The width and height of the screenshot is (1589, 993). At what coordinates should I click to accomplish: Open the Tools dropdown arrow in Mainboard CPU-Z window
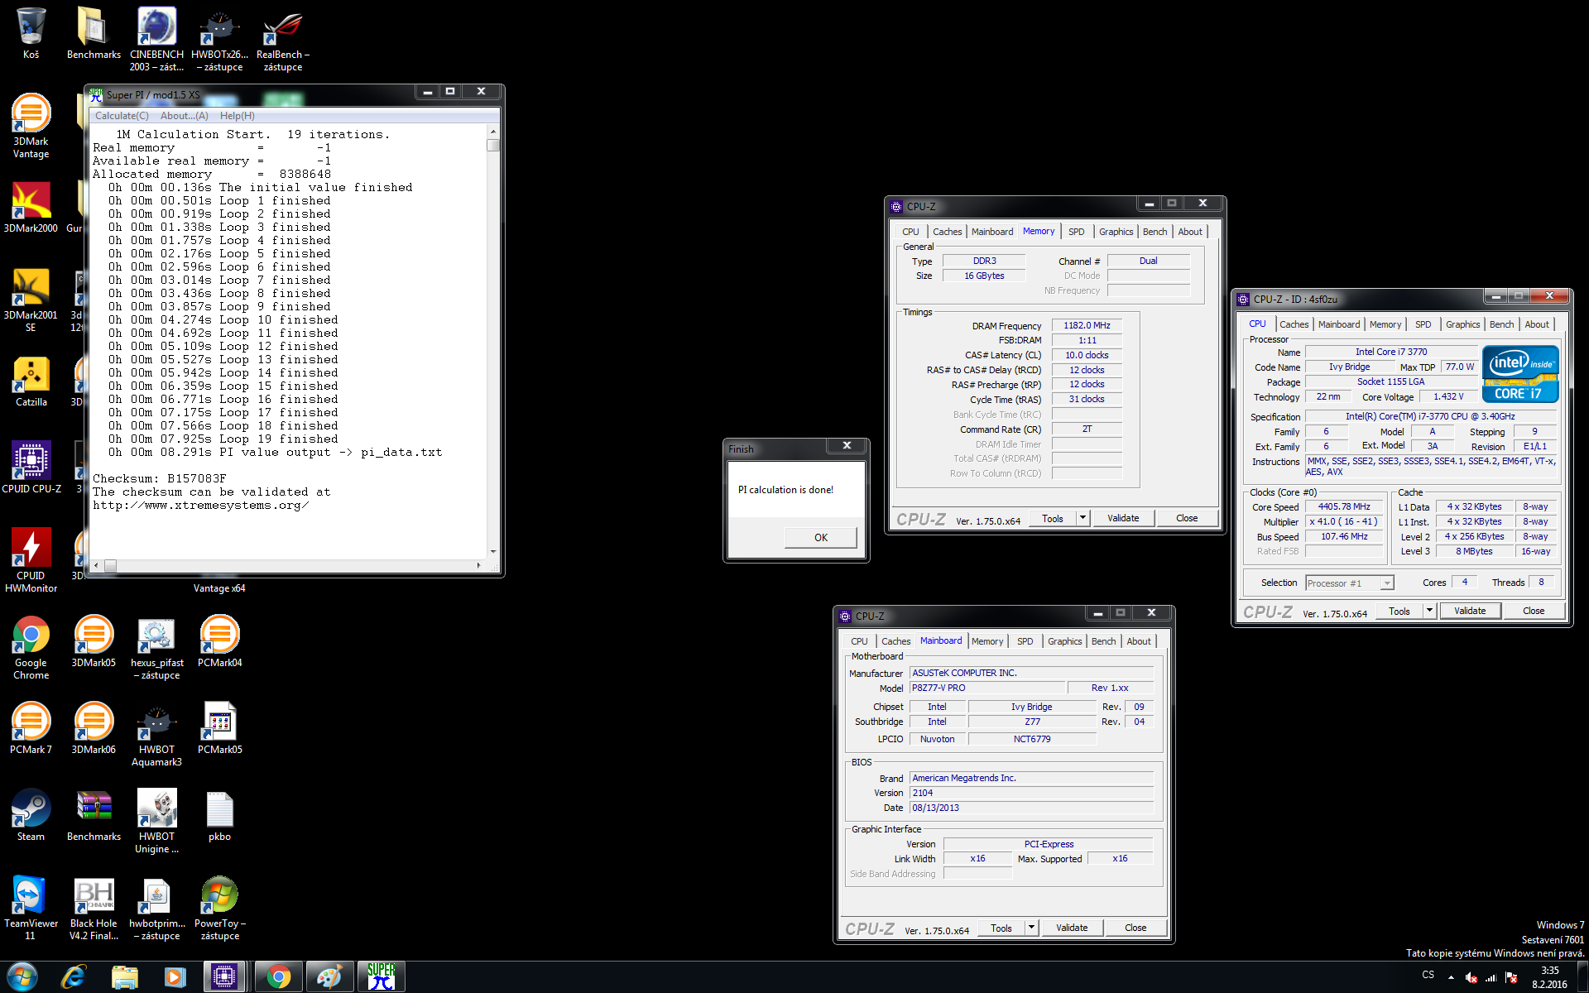point(1031,928)
